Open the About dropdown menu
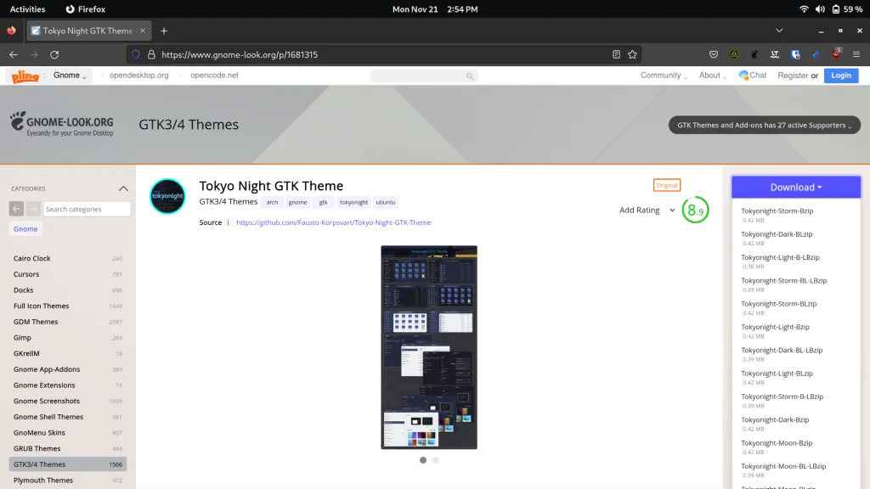This screenshot has height=489, width=870. tap(713, 76)
